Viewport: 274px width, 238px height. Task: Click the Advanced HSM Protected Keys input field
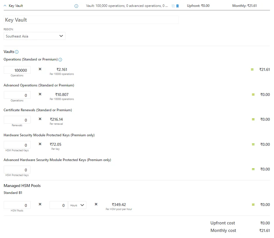point(17,170)
